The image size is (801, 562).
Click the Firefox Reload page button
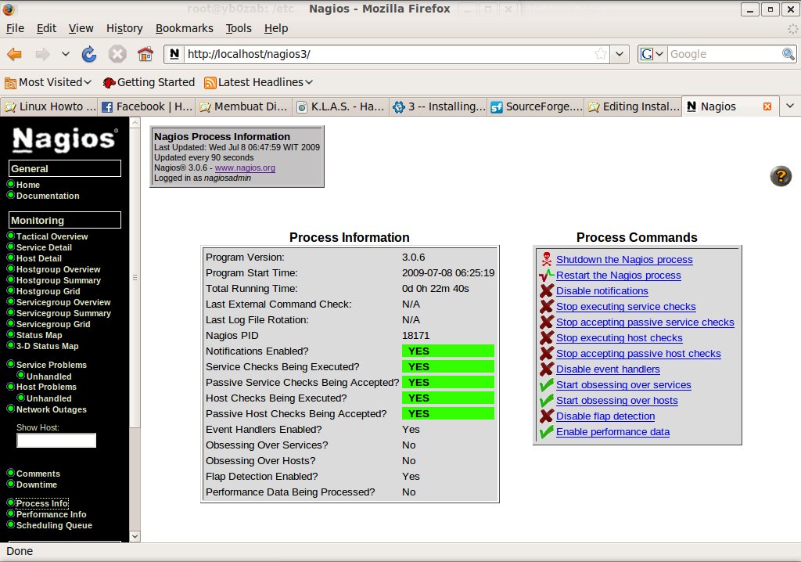(89, 54)
